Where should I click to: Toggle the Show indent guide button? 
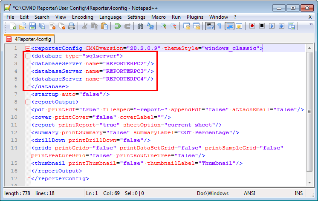click(229, 26)
